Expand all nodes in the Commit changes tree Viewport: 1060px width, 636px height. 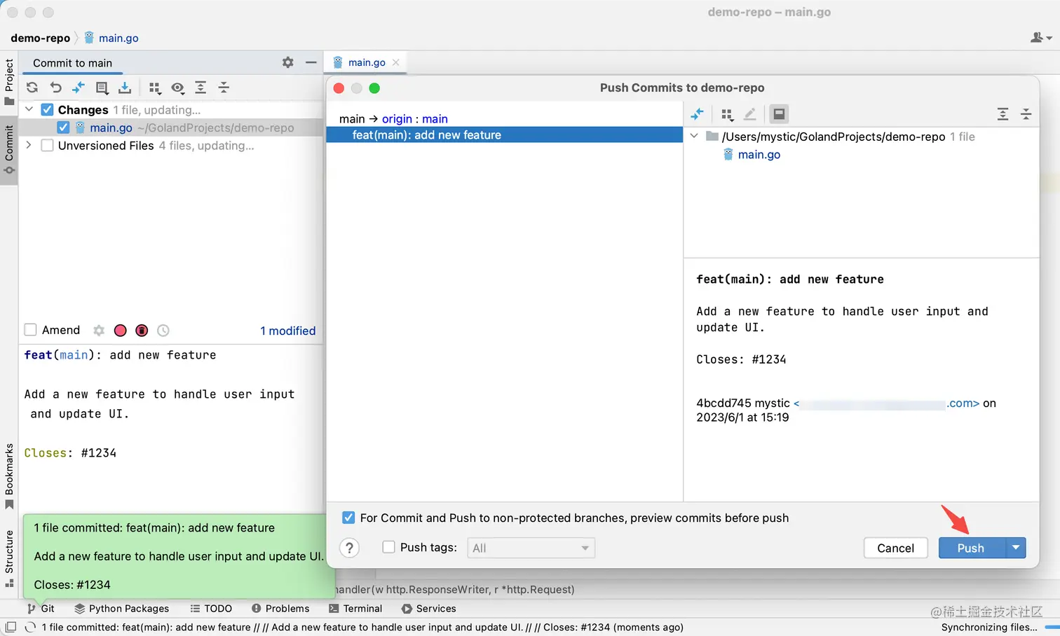pyautogui.click(x=201, y=88)
